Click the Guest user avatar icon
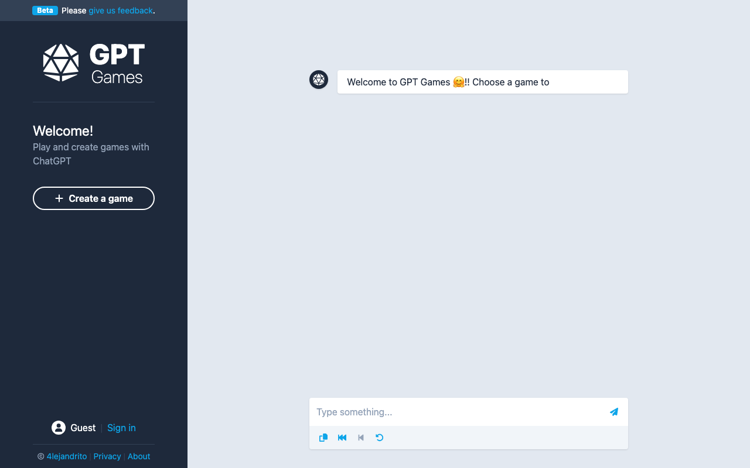Screen dimensions: 750x468 pos(59,428)
